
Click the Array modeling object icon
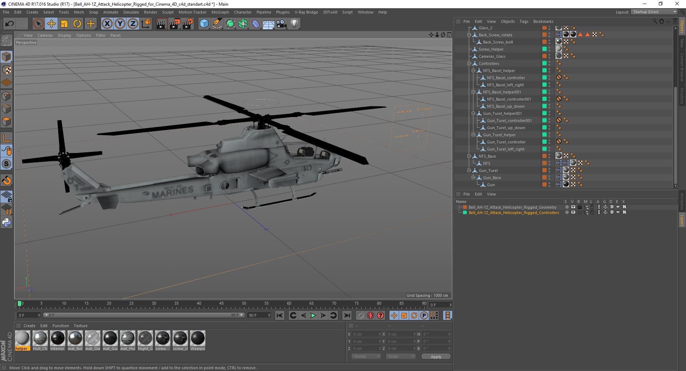click(243, 24)
